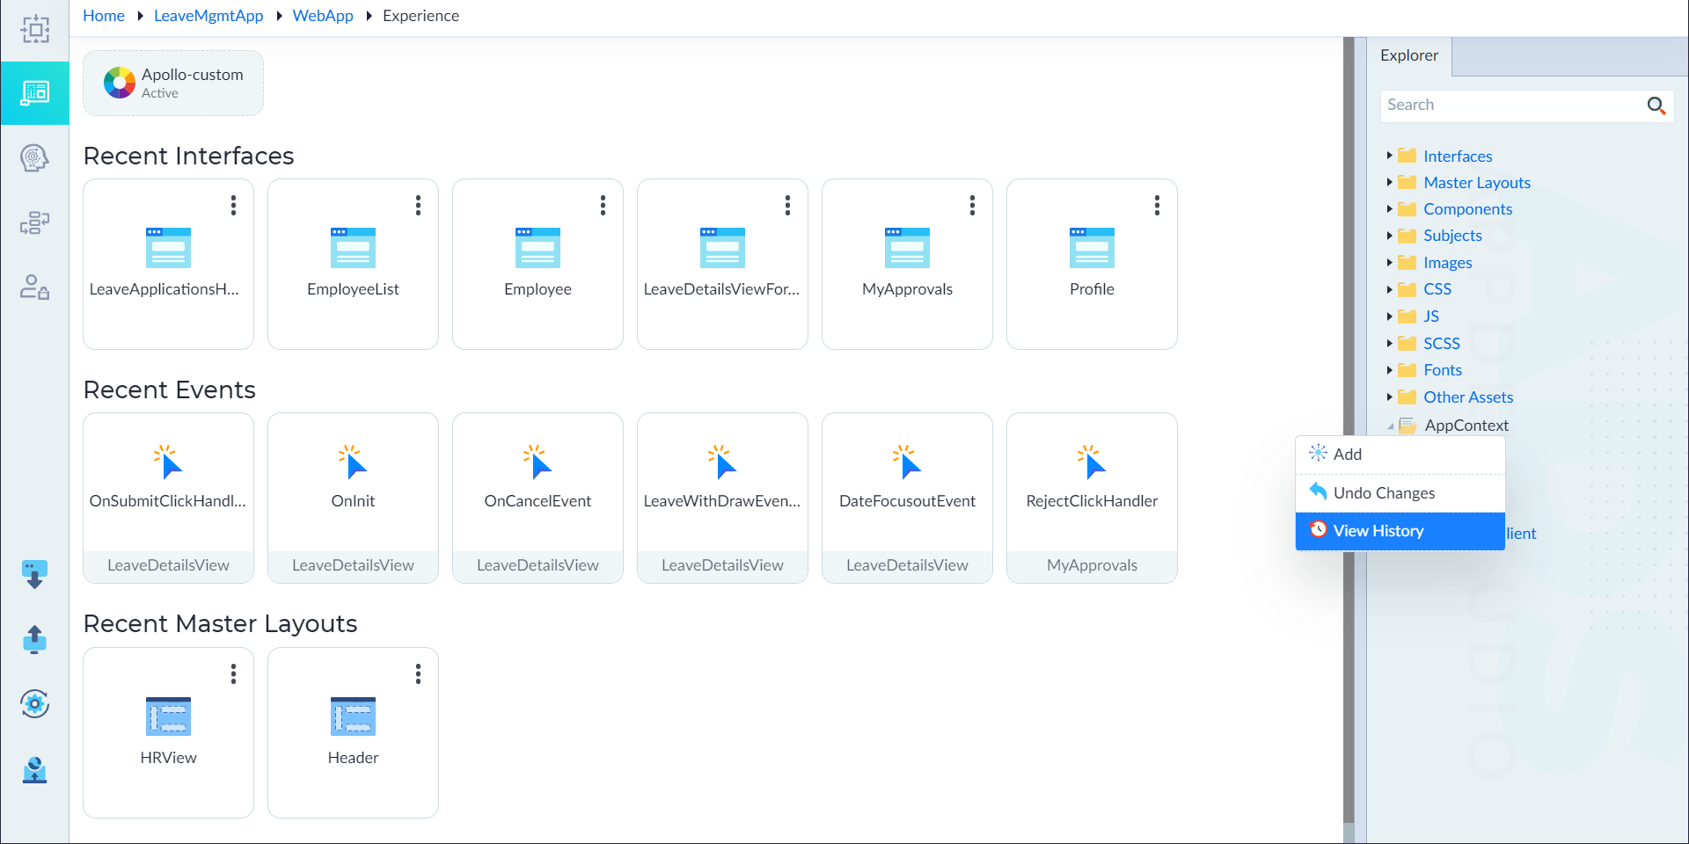The image size is (1689, 844).
Task: Expand the Interfaces folder
Action: (x=1389, y=156)
